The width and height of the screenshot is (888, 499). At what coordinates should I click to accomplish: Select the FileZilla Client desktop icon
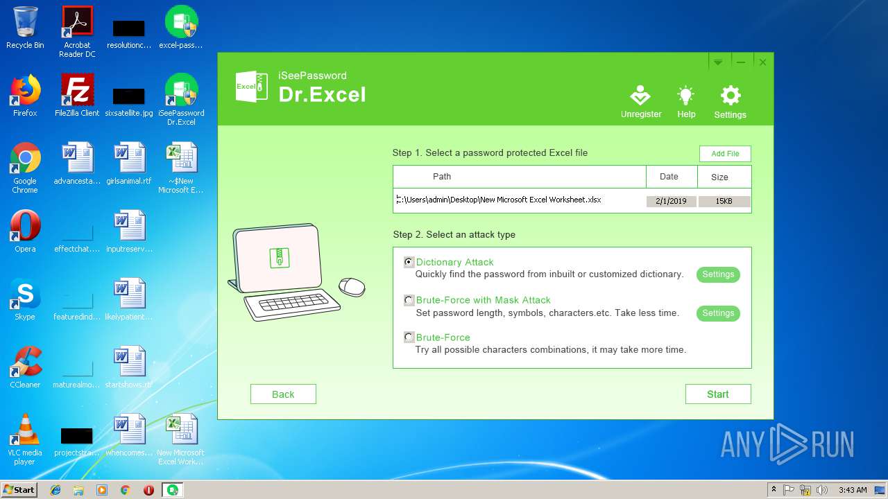point(77,96)
